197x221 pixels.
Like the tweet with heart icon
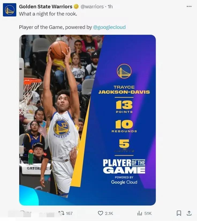coord(100,213)
